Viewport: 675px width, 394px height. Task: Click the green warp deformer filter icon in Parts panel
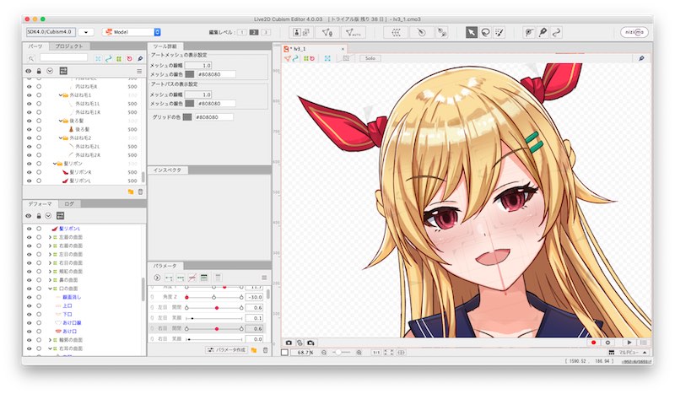point(119,58)
